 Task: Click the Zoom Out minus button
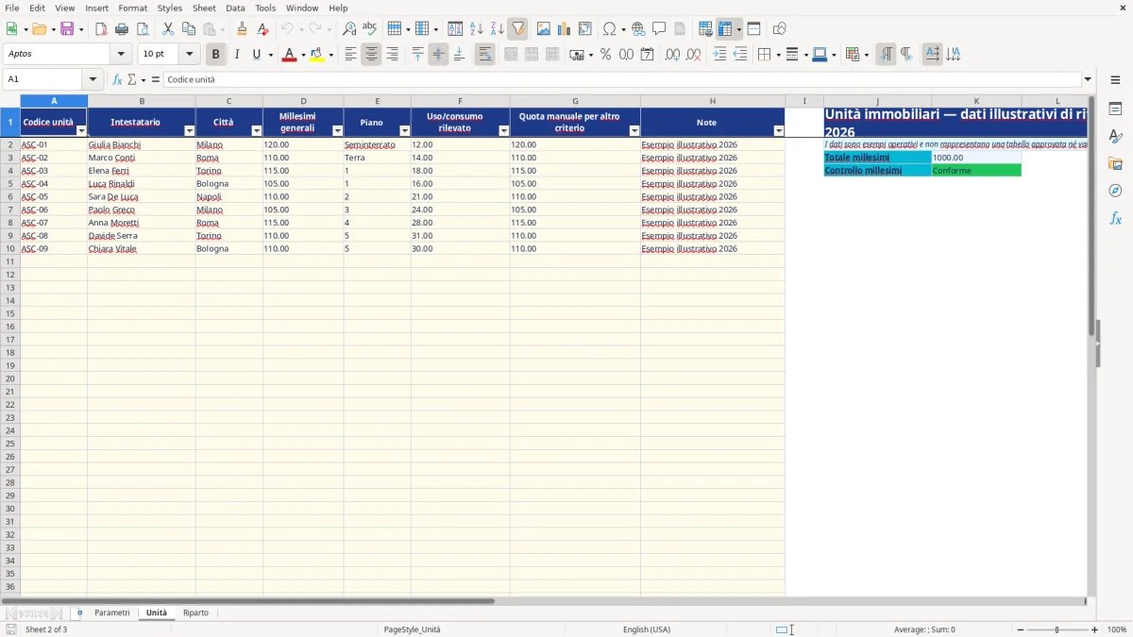pyautogui.click(x=1021, y=629)
